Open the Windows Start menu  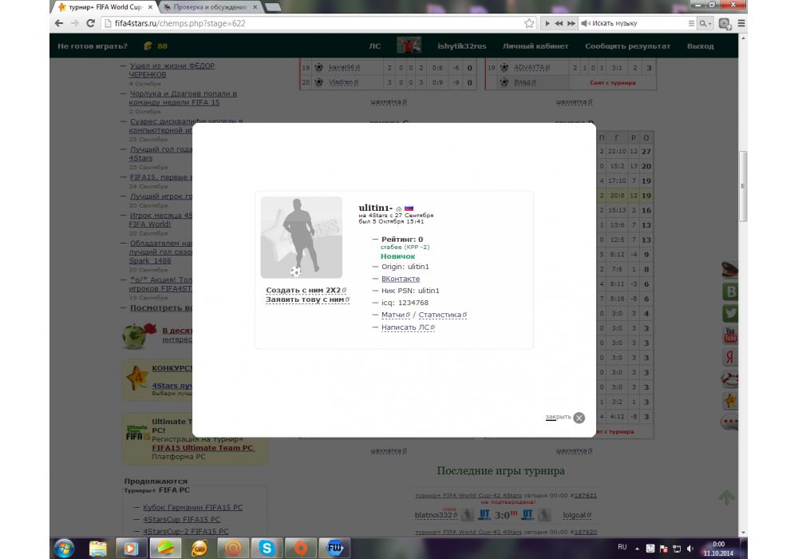64,549
